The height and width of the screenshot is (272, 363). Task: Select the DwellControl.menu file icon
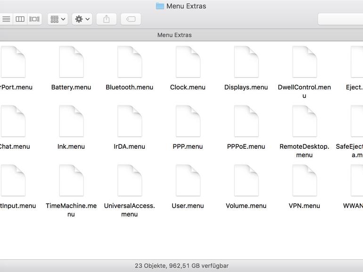coord(305,62)
